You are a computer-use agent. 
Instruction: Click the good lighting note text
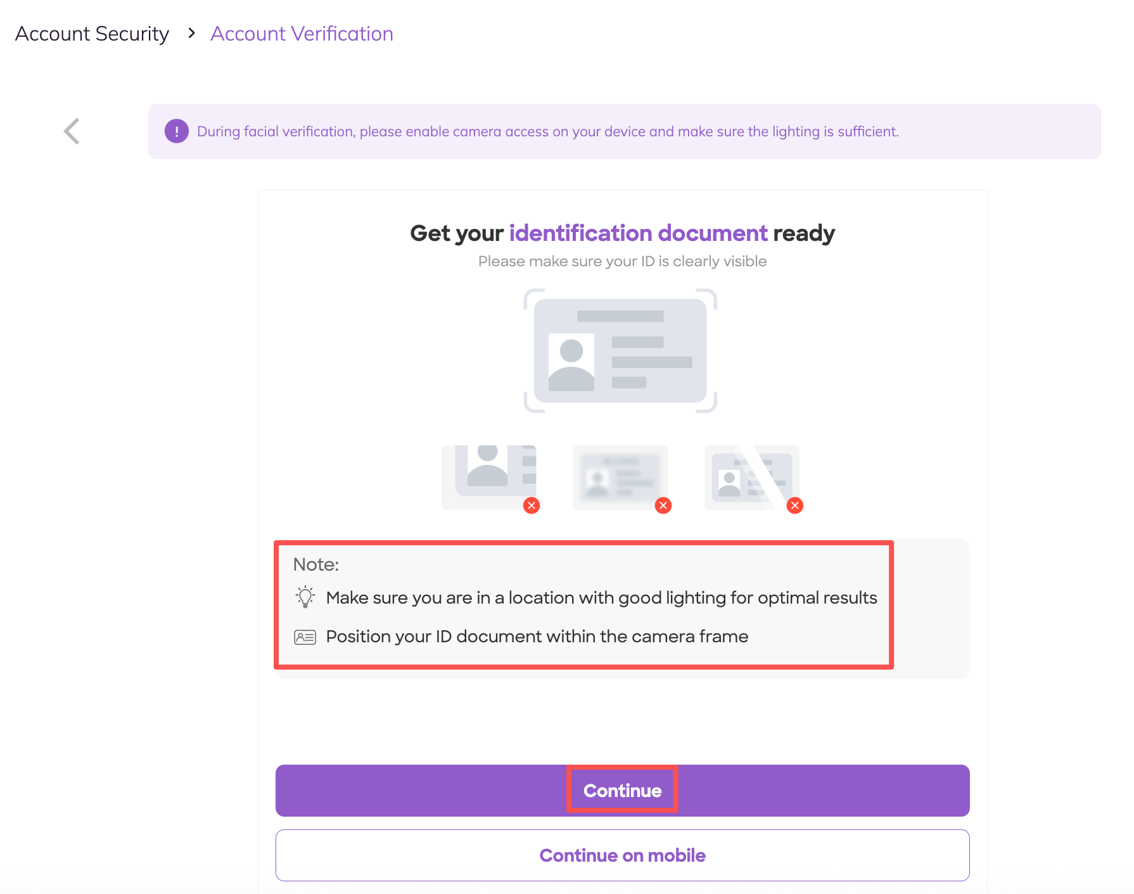(601, 597)
